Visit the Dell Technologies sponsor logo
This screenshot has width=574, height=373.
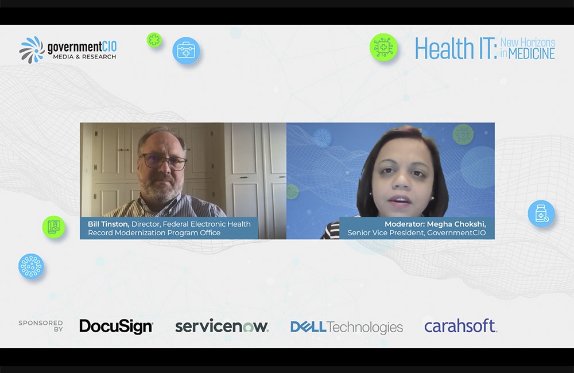(x=346, y=327)
